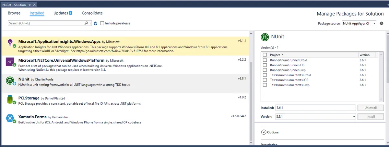The width and height of the screenshot is (389, 147).
Task: Click the Installed version 3.6.1 field
Action: tap(315, 108)
